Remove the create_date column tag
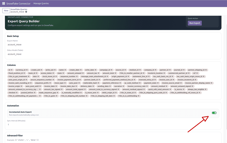The image size is (227, 143). coord(81,70)
